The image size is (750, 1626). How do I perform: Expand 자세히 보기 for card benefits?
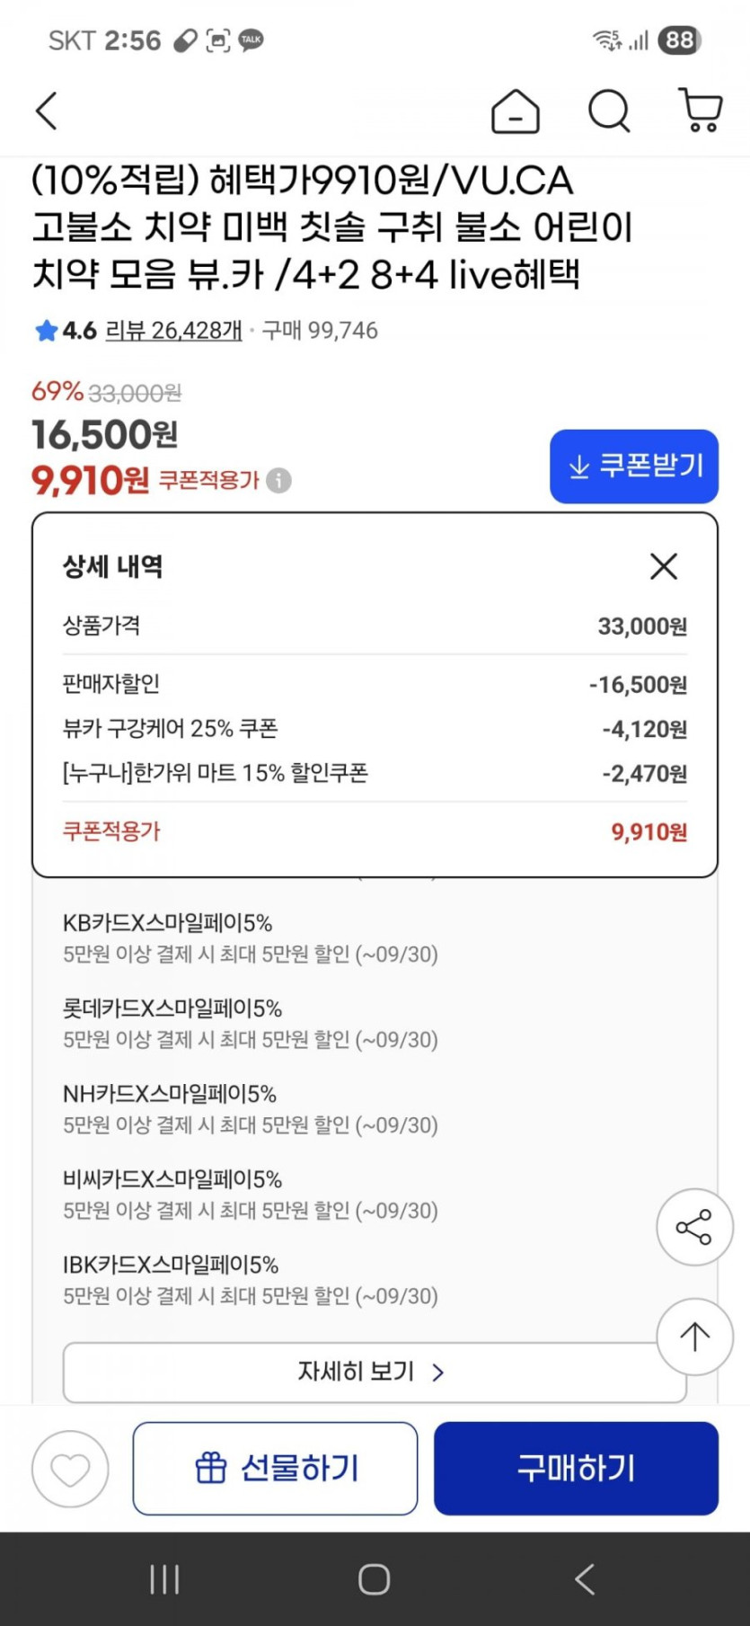375,1372
